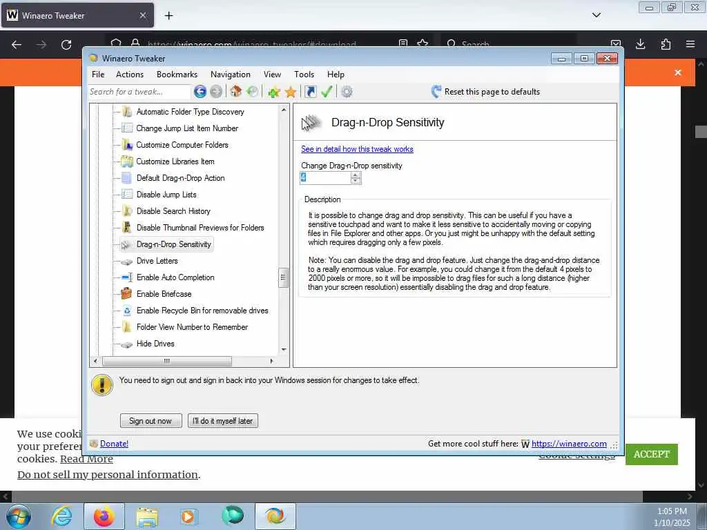
Task: Click the recent history clock icon in toolbar
Action: pos(253,92)
